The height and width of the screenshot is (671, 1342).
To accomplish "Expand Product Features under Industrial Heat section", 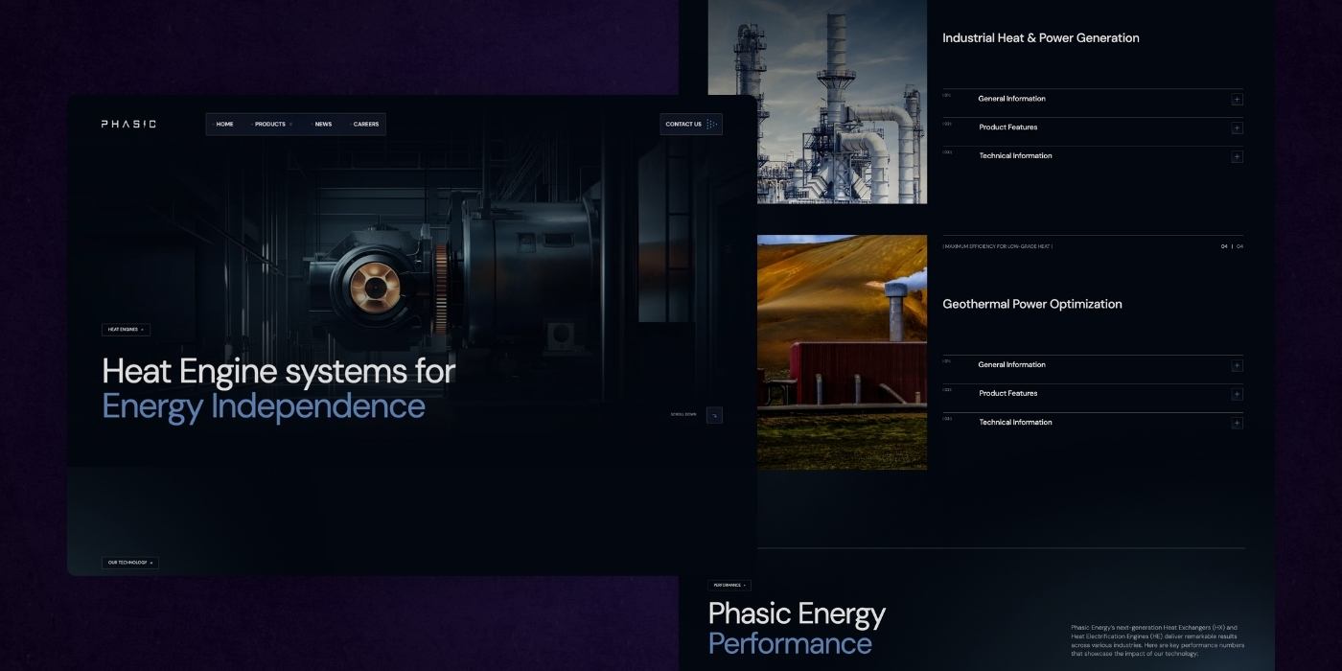I will pos(1237,127).
